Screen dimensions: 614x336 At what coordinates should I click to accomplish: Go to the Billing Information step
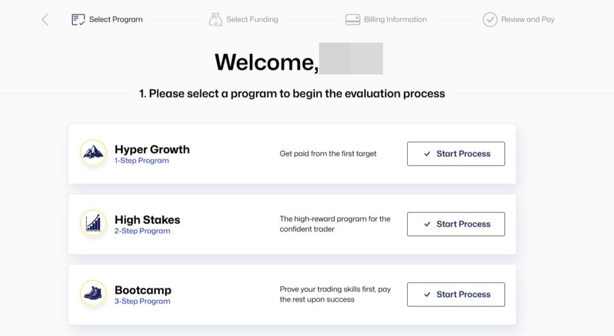(395, 20)
